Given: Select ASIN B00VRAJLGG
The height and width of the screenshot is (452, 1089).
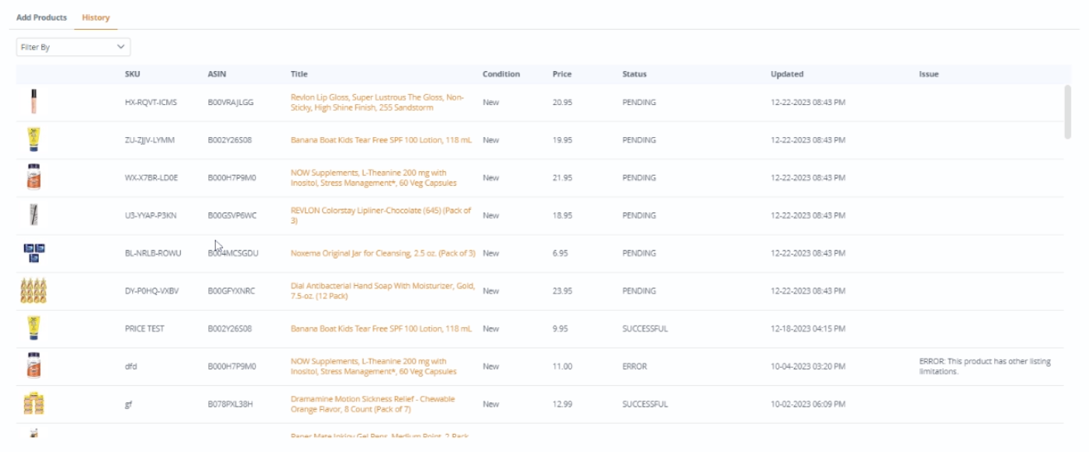Looking at the screenshot, I should pos(231,102).
